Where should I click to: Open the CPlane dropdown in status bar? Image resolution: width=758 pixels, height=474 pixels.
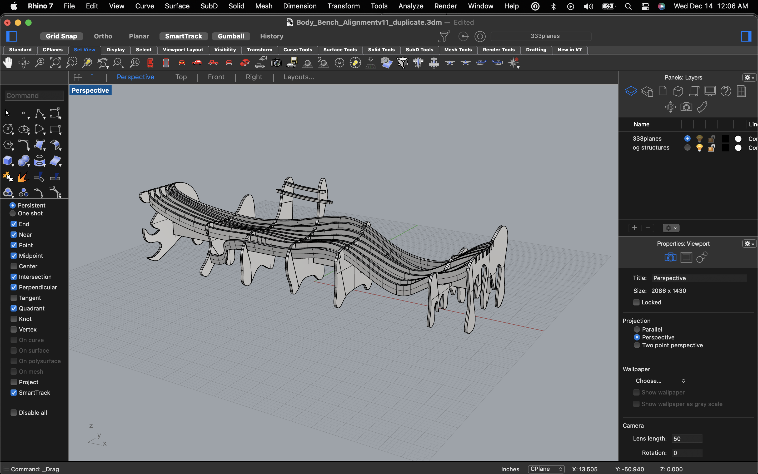point(546,469)
